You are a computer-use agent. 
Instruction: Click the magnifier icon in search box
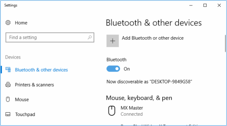[89, 38]
